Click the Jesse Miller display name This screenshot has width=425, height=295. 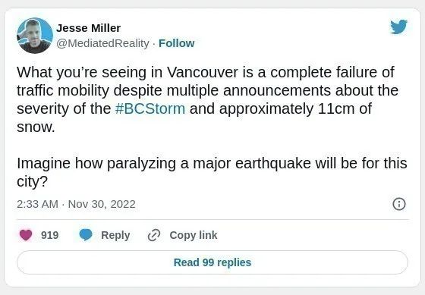pyautogui.click(x=88, y=28)
